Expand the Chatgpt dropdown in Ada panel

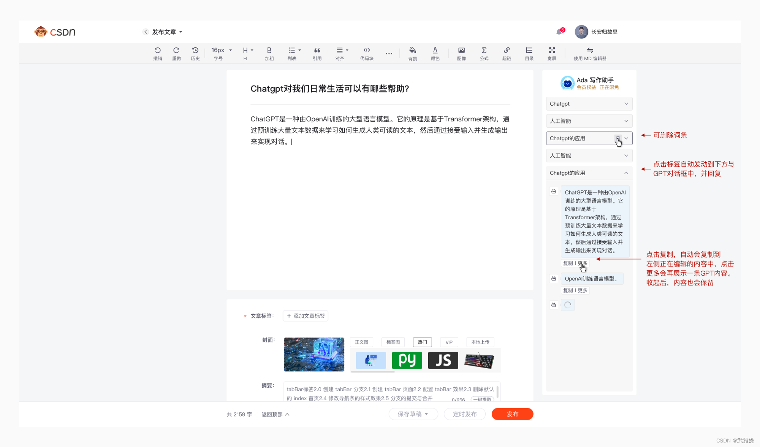pos(626,104)
